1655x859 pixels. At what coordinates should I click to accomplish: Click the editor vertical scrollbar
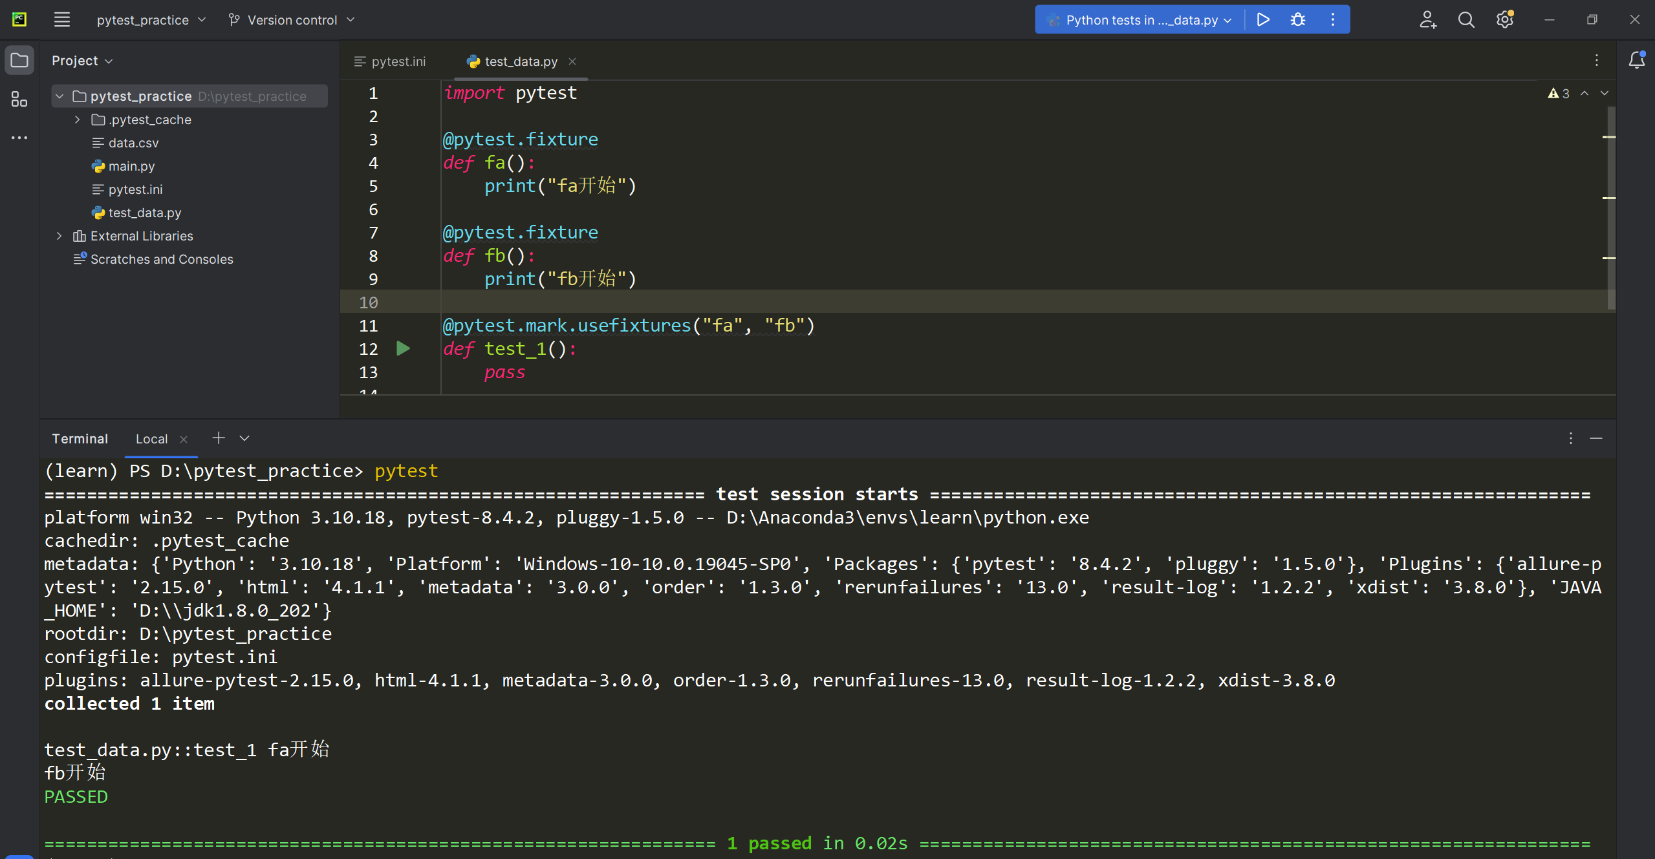click(1610, 207)
